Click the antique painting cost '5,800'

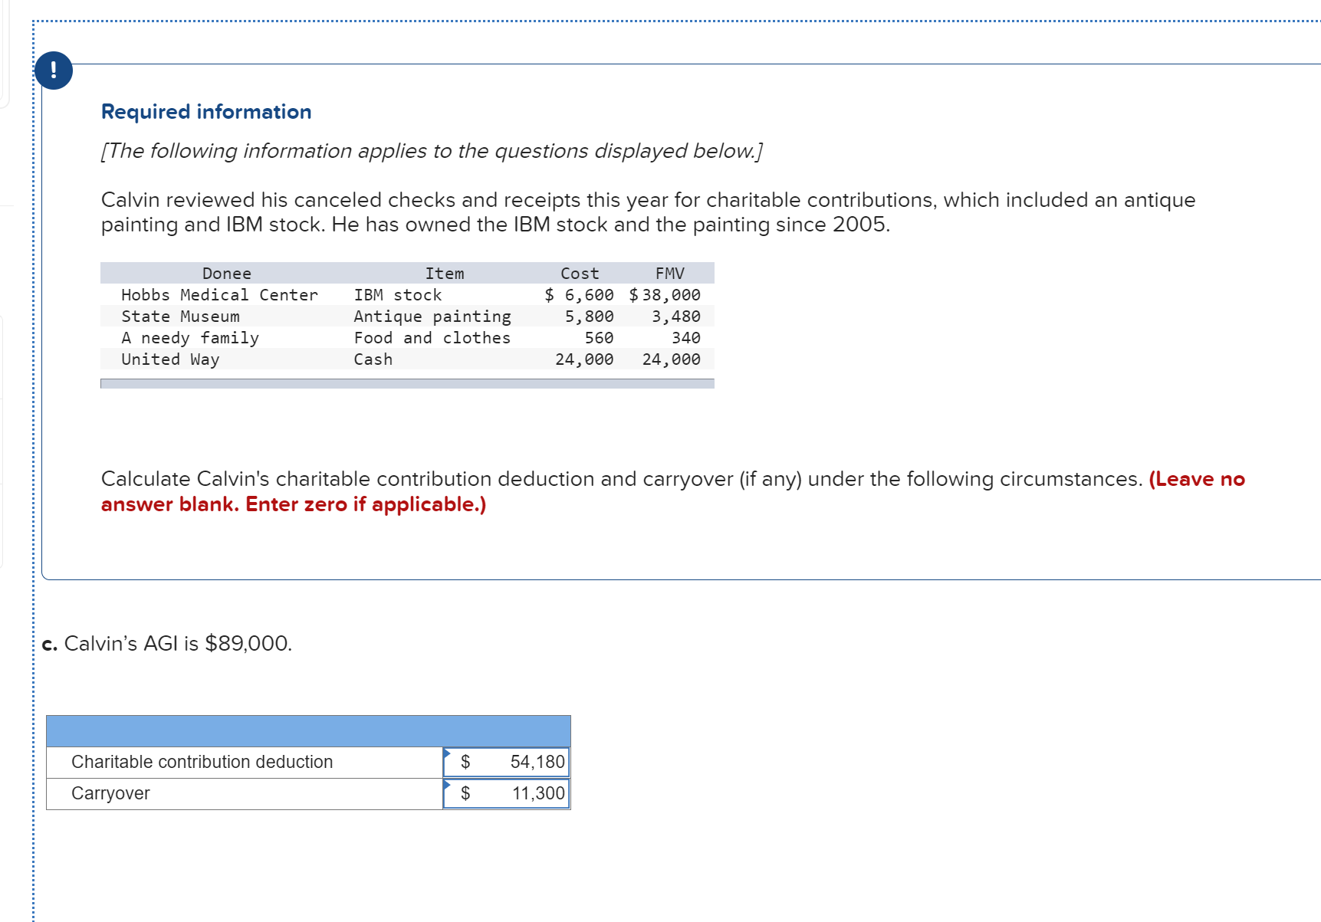pyautogui.click(x=589, y=317)
